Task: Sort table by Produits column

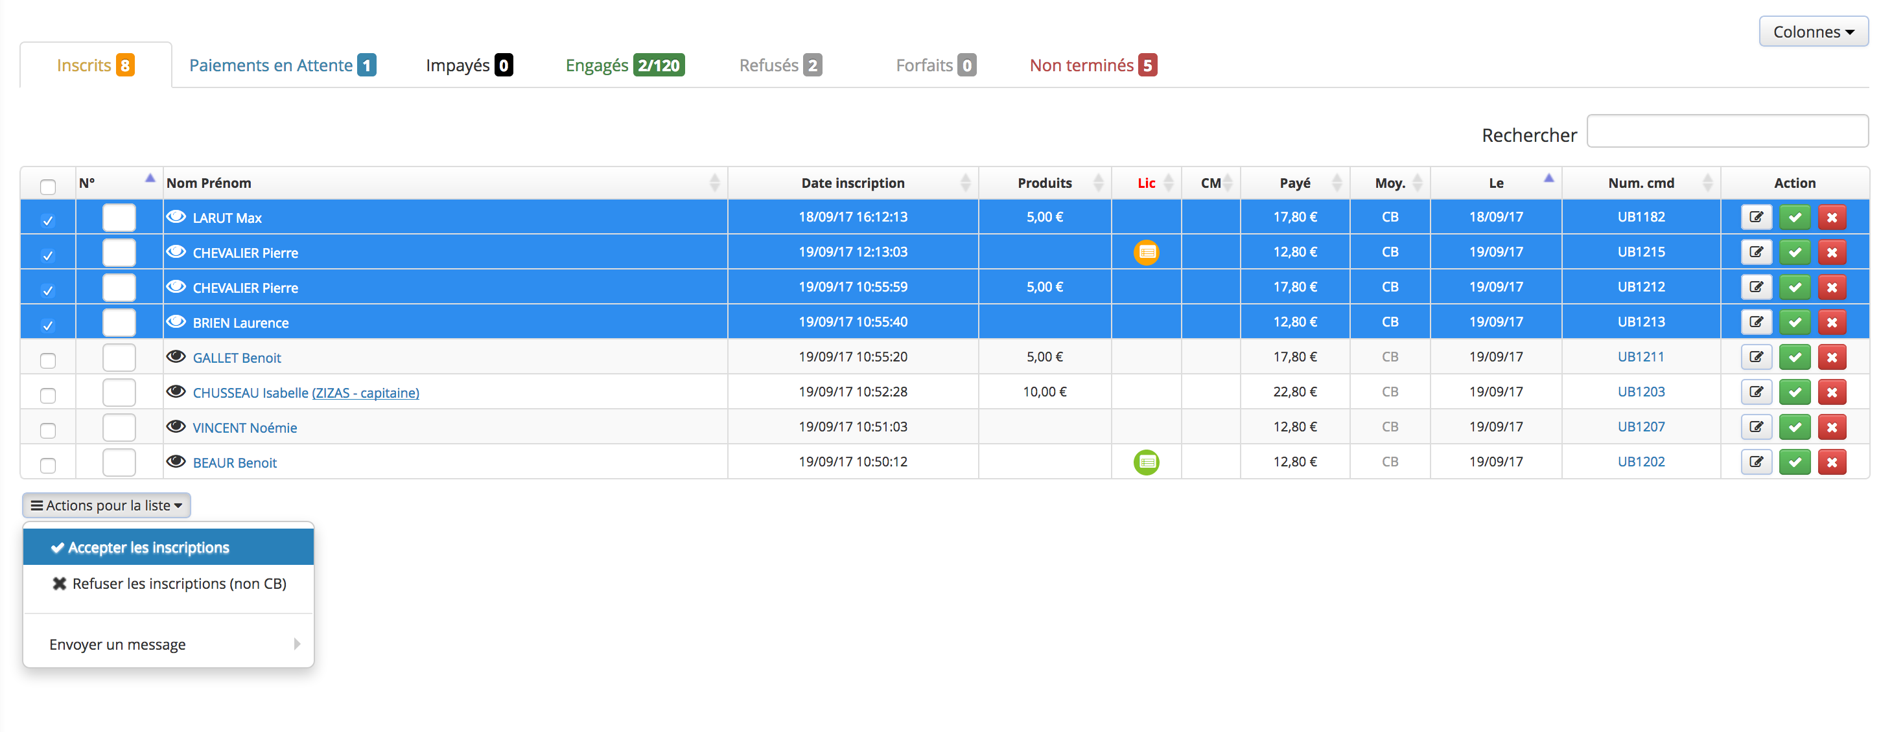Action: pos(1045,183)
